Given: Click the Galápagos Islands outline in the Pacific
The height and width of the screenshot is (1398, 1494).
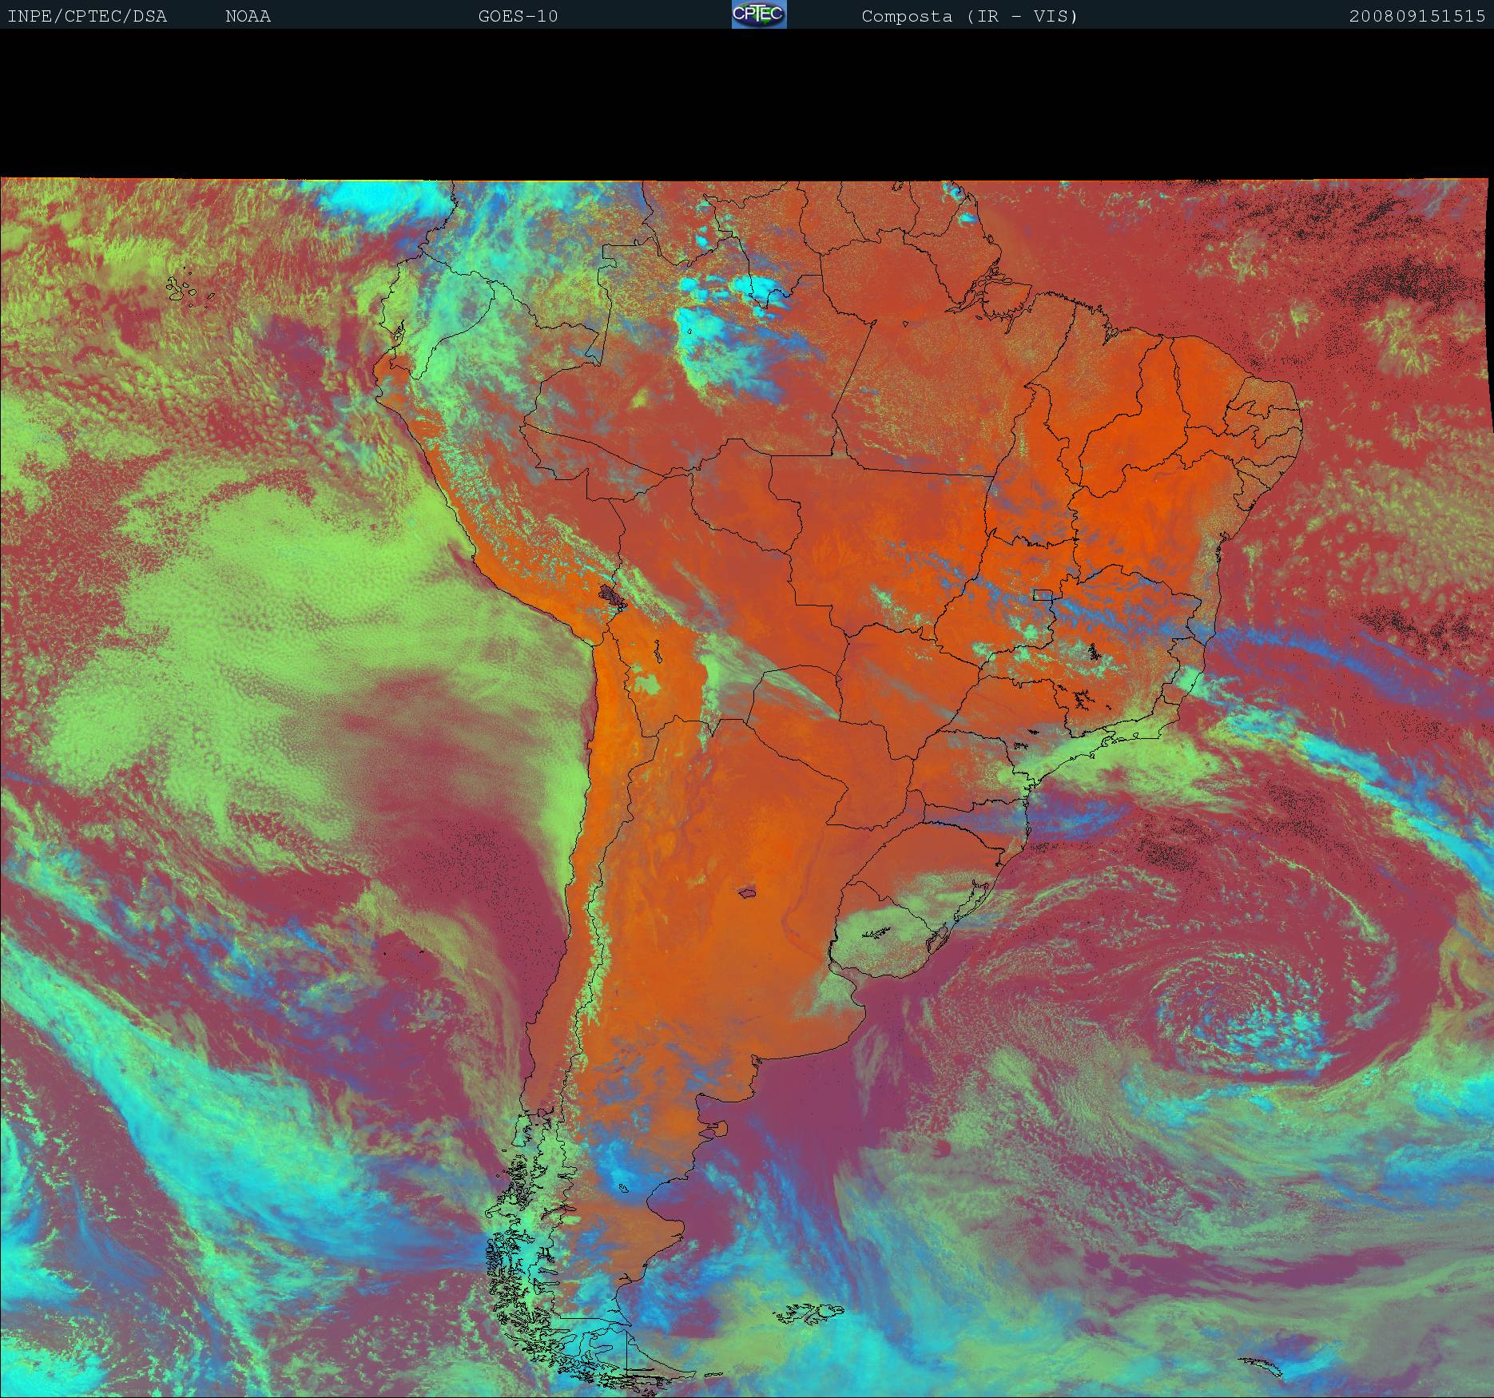Looking at the screenshot, I should point(187,289).
